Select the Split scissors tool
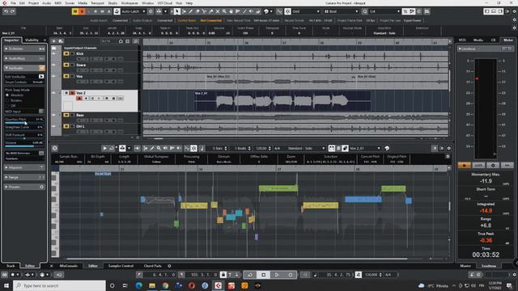This screenshot has height=291, width=518. [x=204, y=11]
